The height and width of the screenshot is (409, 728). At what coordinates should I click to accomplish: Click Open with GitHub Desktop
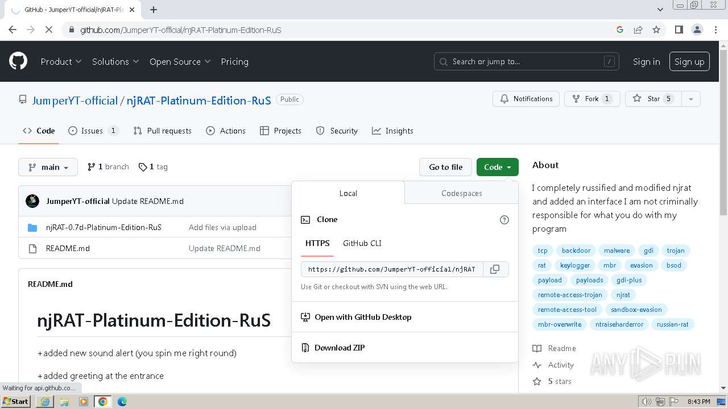click(x=363, y=317)
